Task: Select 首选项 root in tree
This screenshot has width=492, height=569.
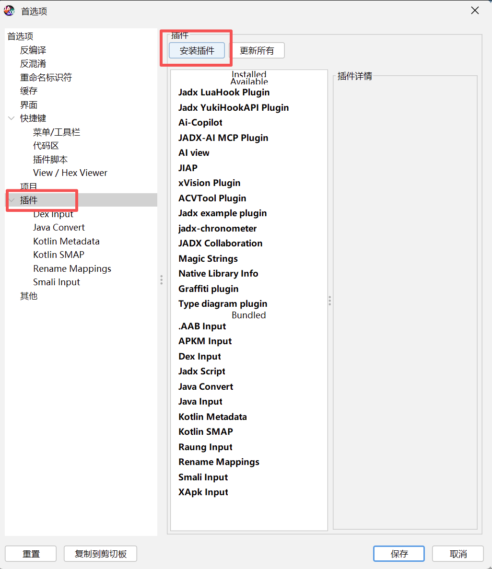Action: [20, 36]
